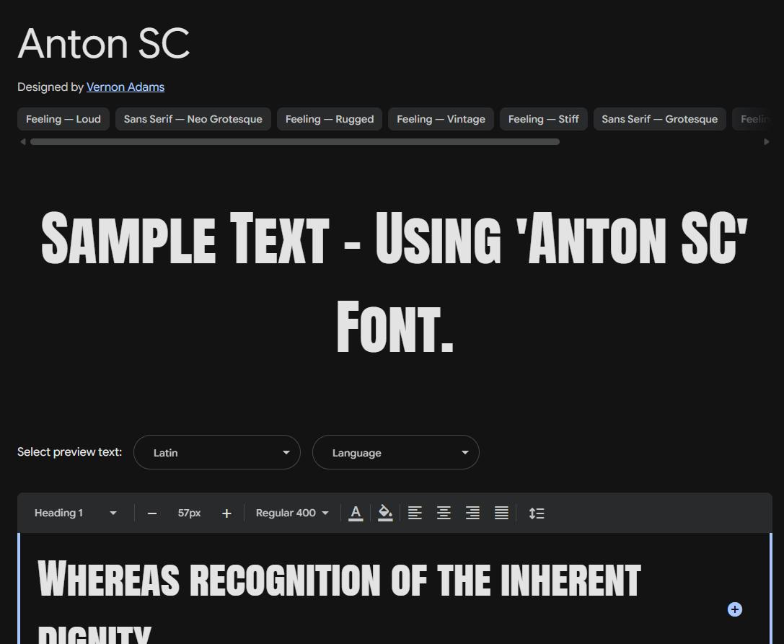
Task: Select the Feeling — Vintage tag
Action: point(441,119)
